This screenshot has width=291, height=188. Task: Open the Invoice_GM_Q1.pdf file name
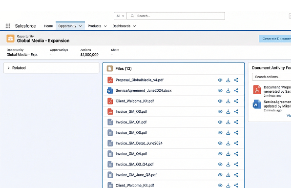[131, 122]
